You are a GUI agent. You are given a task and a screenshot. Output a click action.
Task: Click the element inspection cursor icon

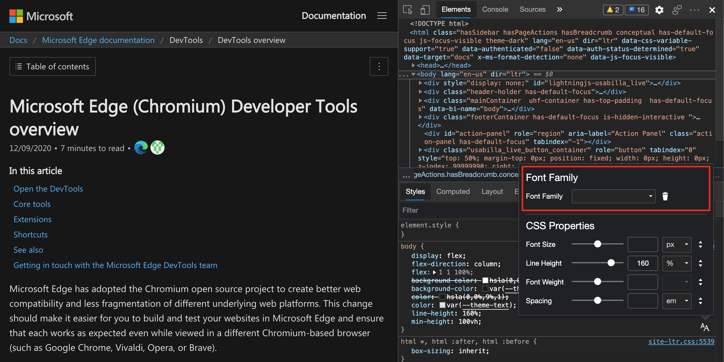click(x=409, y=8)
